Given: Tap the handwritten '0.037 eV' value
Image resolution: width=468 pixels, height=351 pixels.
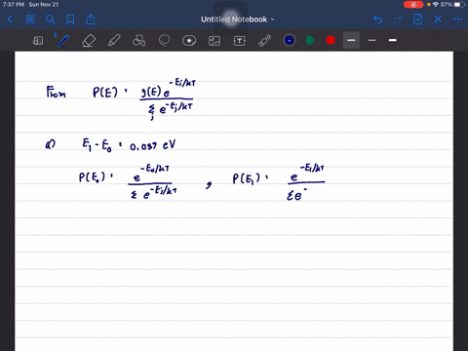Looking at the screenshot, I should tap(152, 145).
